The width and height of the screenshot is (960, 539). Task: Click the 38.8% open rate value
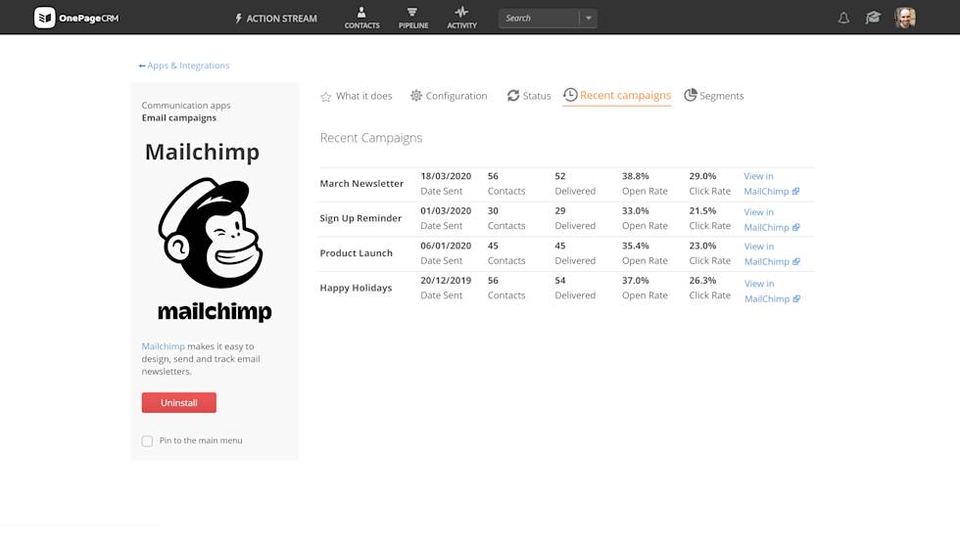click(636, 176)
